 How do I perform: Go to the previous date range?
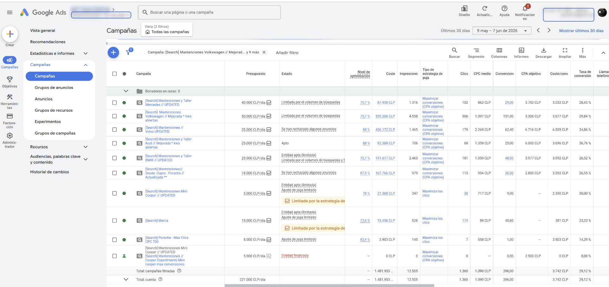point(538,30)
